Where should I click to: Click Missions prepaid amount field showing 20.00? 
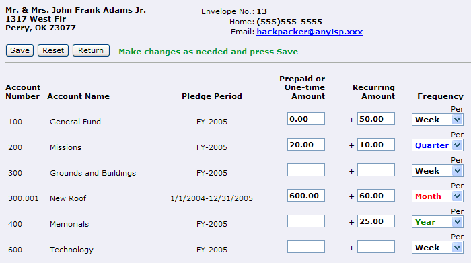click(x=305, y=145)
